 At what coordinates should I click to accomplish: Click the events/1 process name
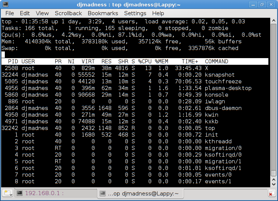(x=218, y=181)
